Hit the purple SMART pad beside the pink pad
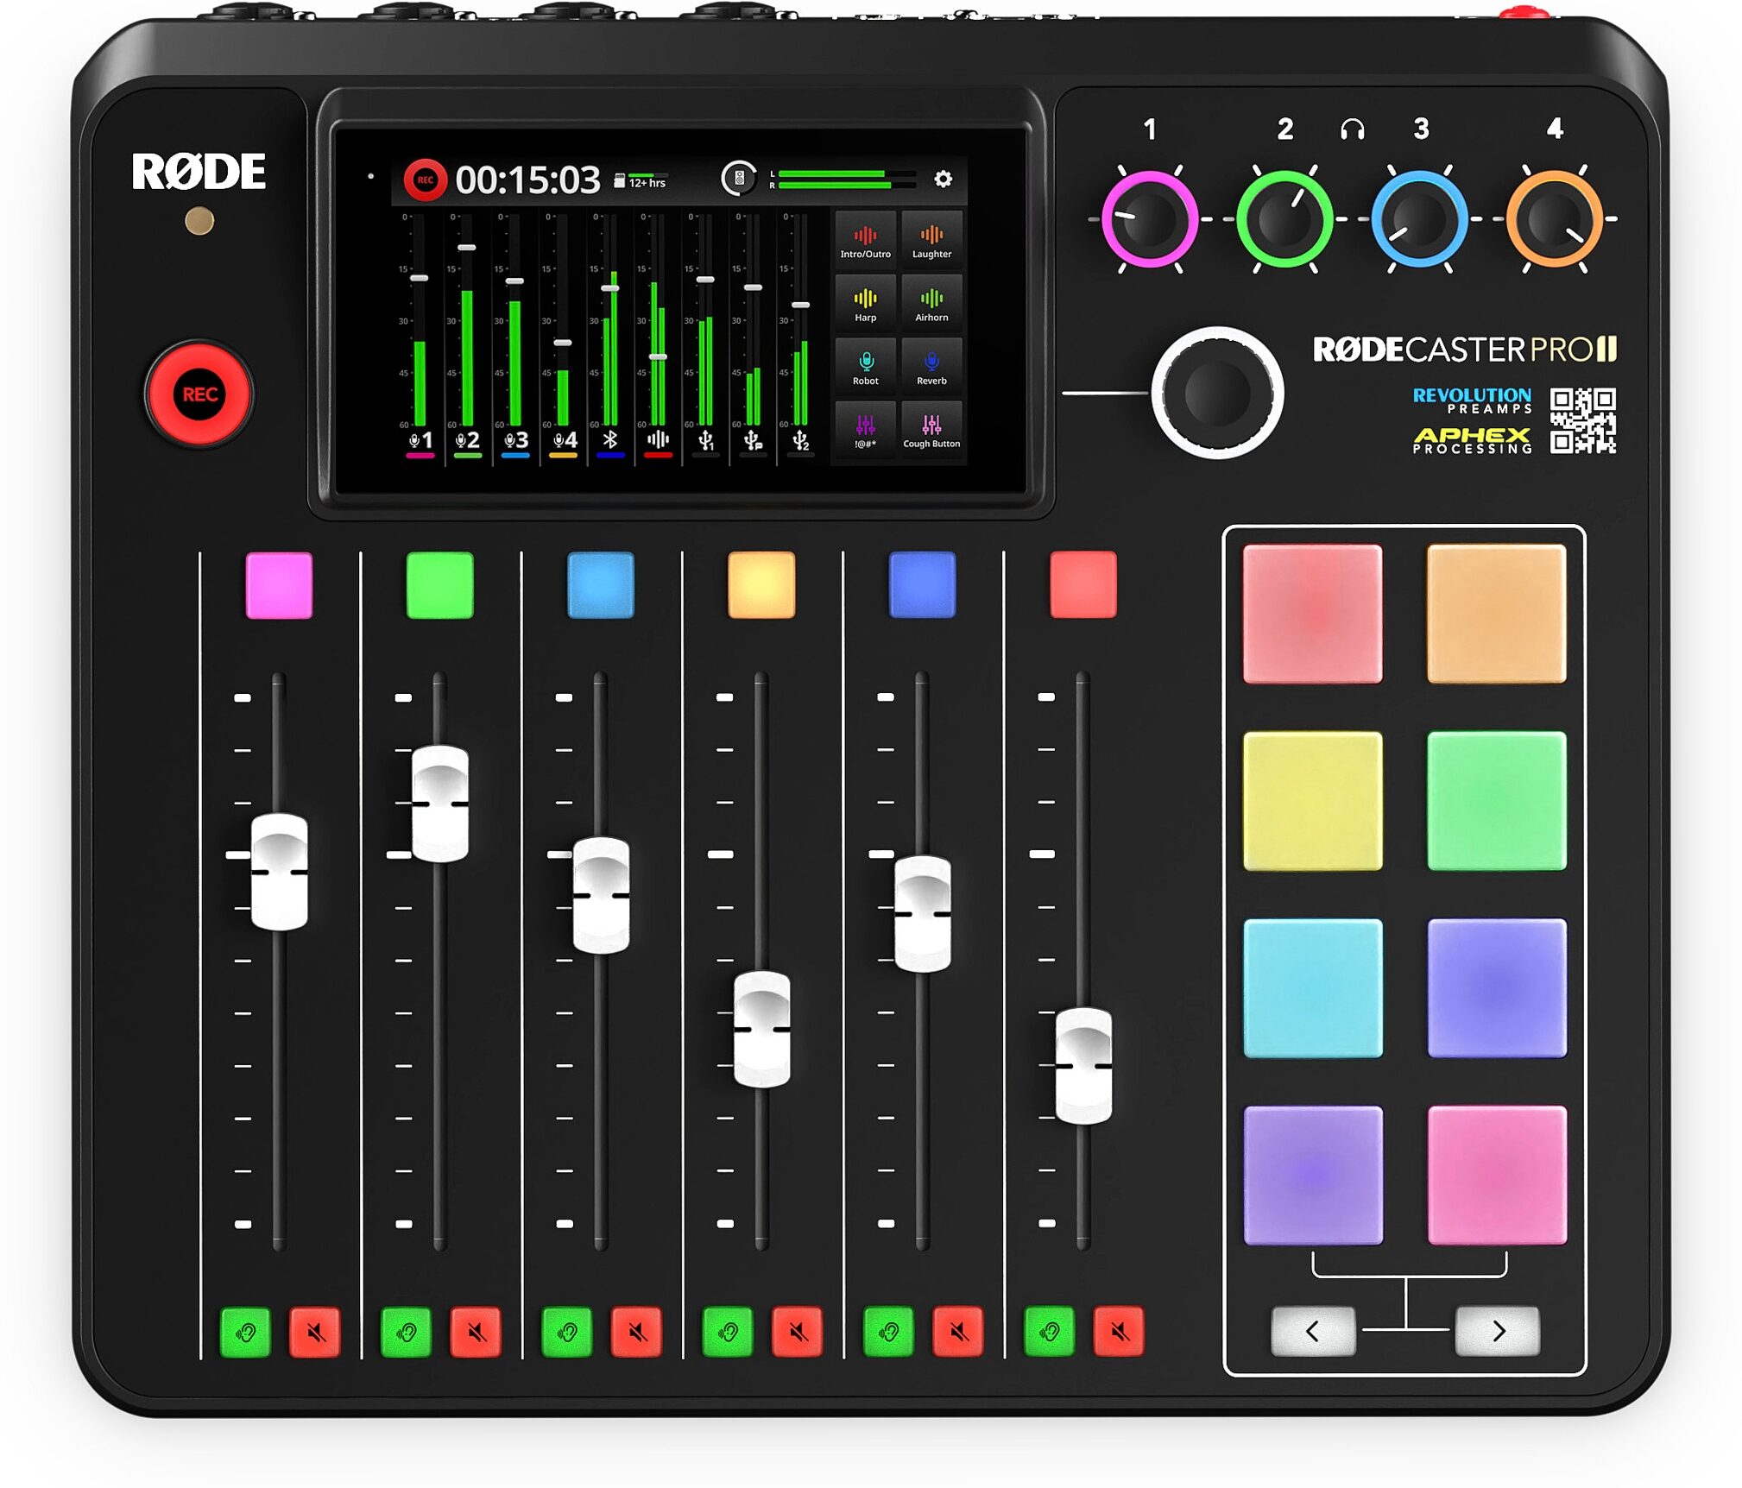1742x1488 pixels. tap(1313, 1176)
